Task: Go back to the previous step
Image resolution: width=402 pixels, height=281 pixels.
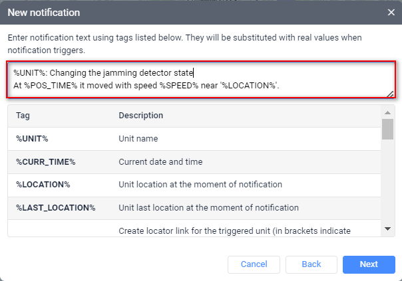Action: click(x=311, y=264)
